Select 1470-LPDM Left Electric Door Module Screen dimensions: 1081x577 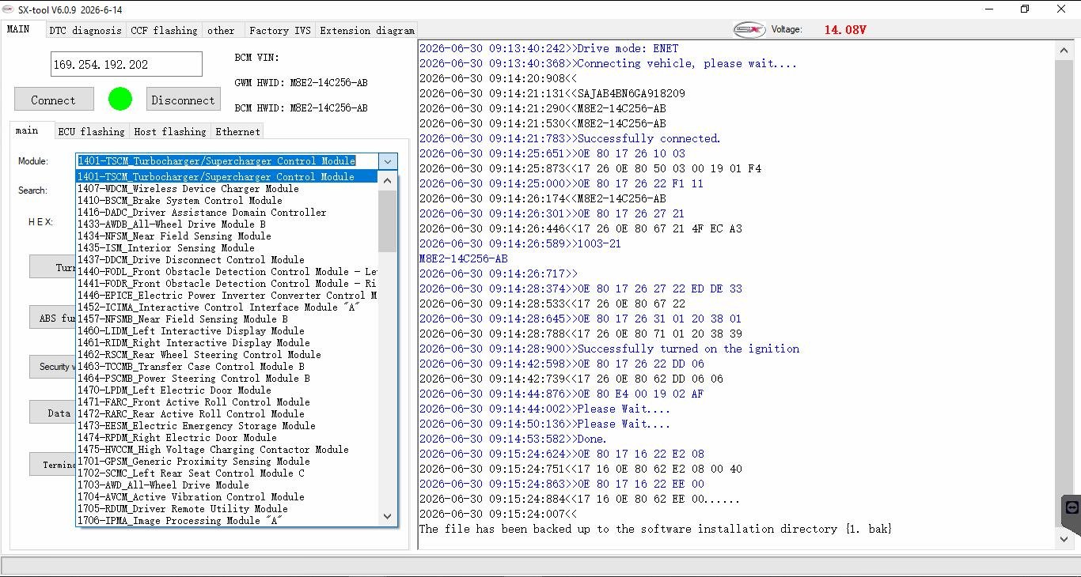(227, 390)
